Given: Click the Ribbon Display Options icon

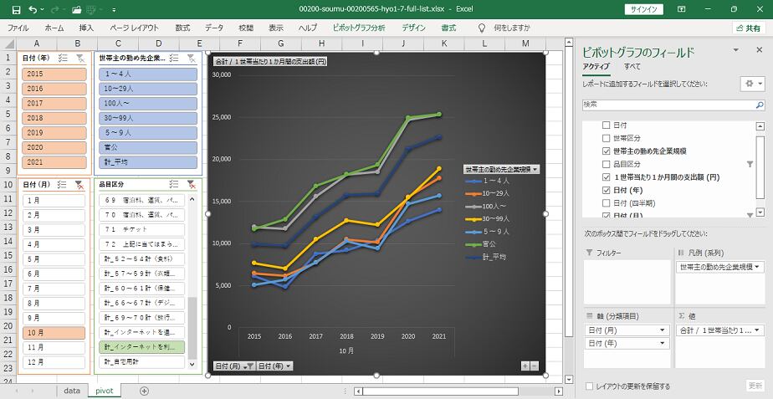Looking at the screenshot, I should point(681,9).
